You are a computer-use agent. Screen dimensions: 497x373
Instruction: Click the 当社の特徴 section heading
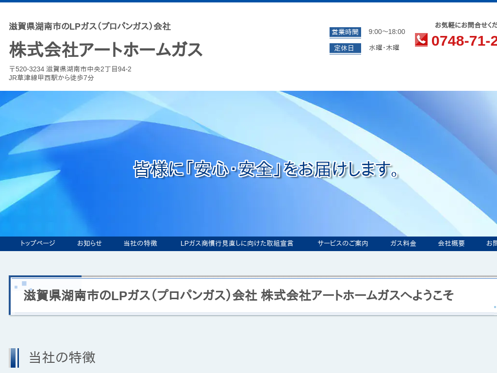point(62,357)
